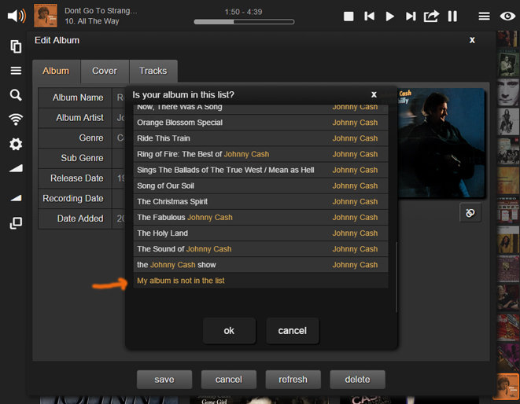
Task: Choose 'The Fabulous Johnny Cash' album
Action: (x=260, y=218)
